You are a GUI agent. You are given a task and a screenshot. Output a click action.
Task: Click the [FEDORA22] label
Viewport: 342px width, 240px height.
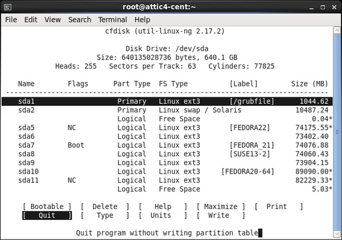point(250,128)
